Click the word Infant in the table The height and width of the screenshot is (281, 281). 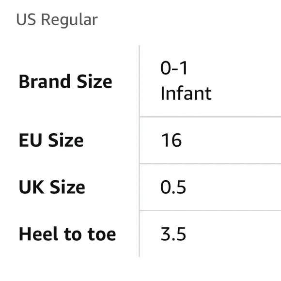(186, 94)
